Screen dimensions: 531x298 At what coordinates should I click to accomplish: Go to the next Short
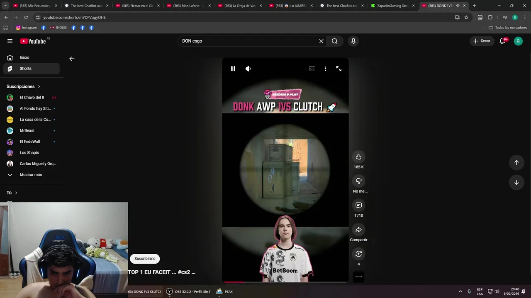(x=516, y=183)
